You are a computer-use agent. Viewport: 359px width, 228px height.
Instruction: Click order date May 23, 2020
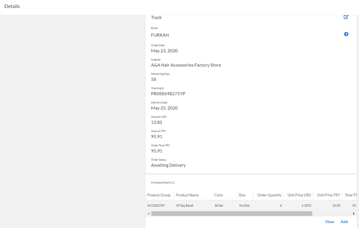(x=164, y=51)
